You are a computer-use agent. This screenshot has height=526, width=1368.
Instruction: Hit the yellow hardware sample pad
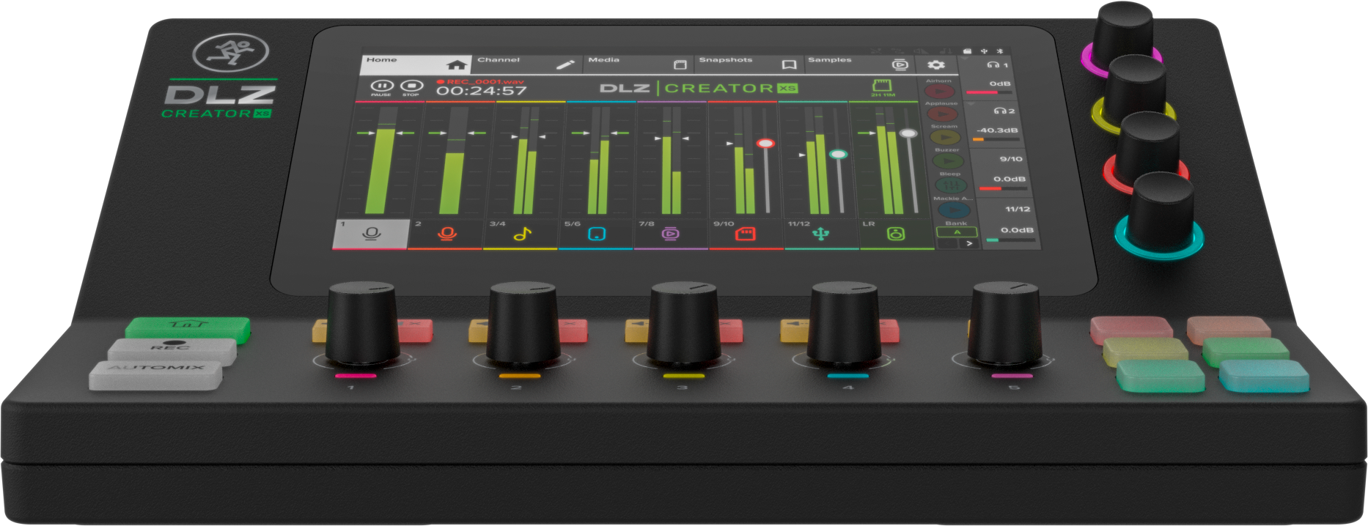(1145, 352)
